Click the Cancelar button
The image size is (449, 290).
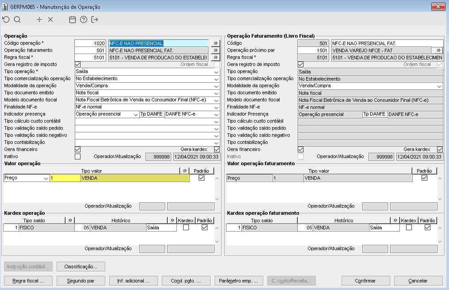coord(418,281)
